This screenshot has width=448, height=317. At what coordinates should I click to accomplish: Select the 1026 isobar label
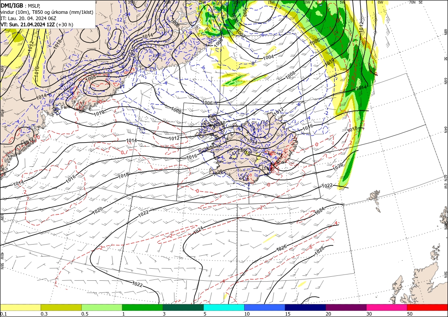point(281,248)
